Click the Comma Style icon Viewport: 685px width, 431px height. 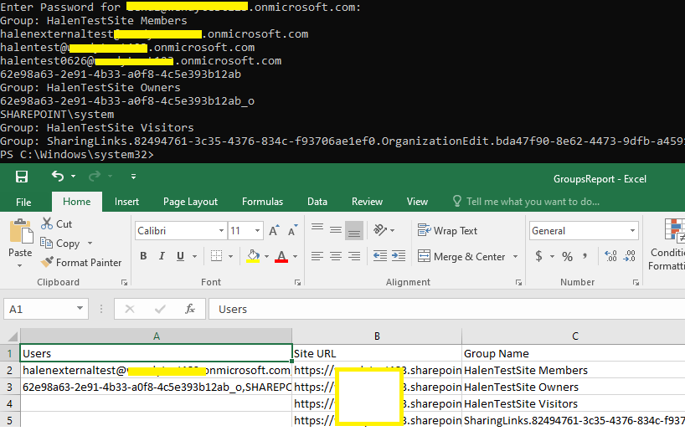tap(585, 256)
